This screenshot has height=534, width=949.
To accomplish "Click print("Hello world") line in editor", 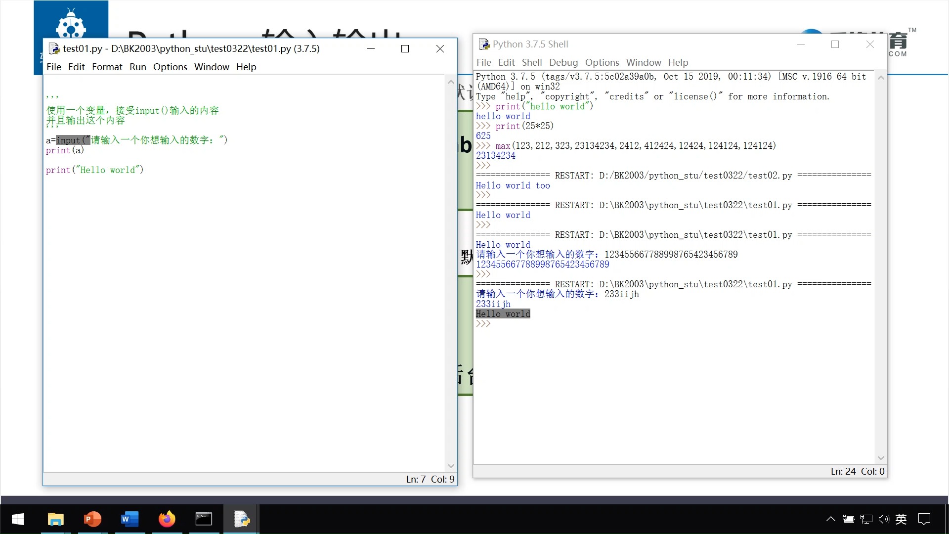I will point(94,170).
